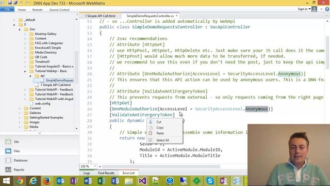Click the code editor vertical scrollbar thumb
This screenshot has height=186, width=330.
coord(327,53)
